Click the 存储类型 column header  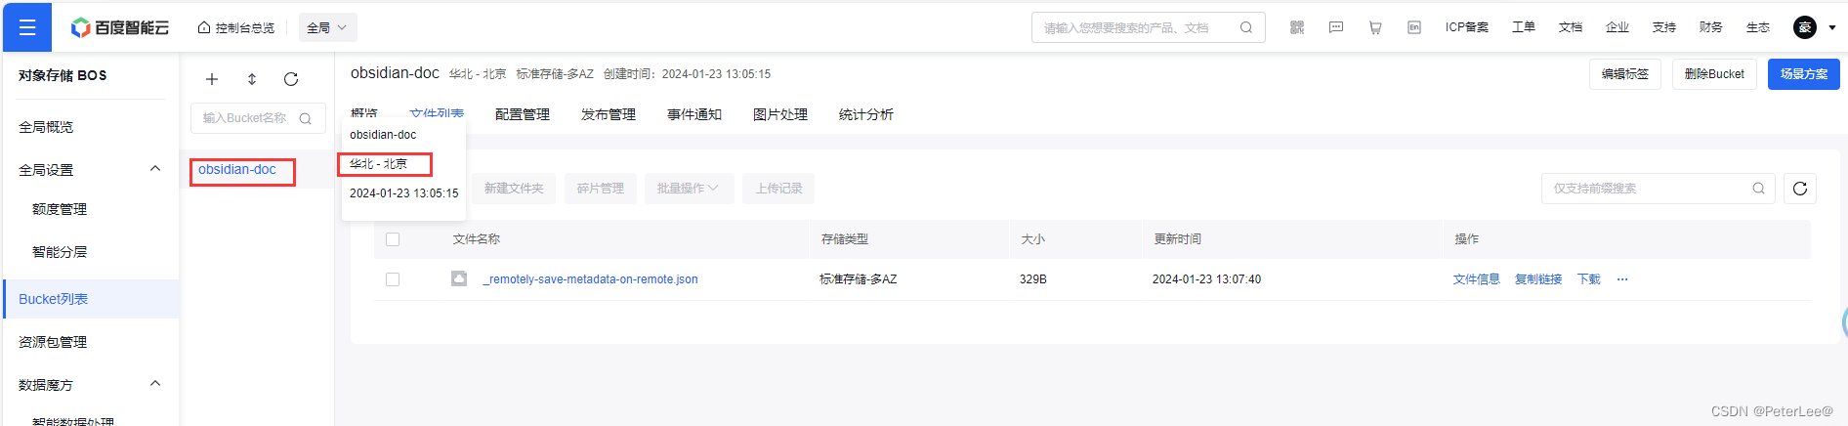[x=845, y=239]
